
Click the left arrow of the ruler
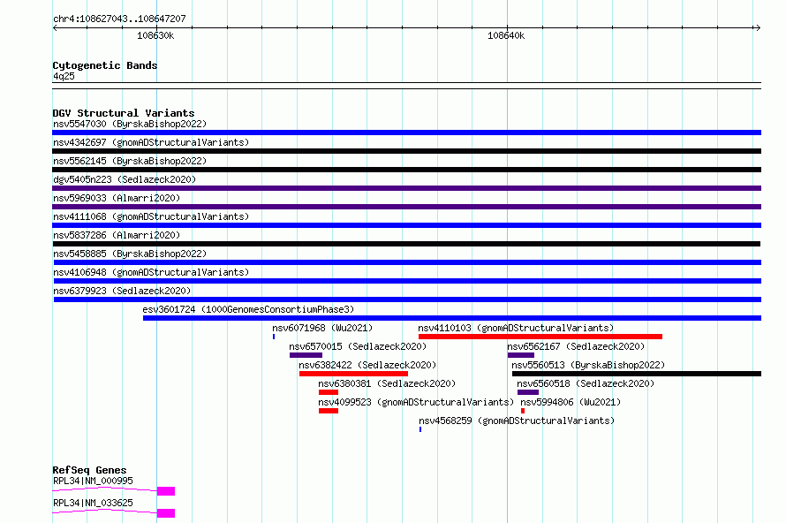(x=55, y=27)
